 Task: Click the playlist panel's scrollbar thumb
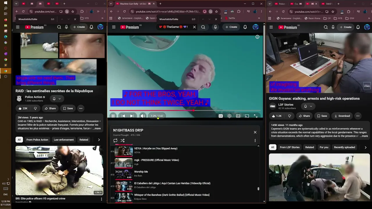coord(258,189)
